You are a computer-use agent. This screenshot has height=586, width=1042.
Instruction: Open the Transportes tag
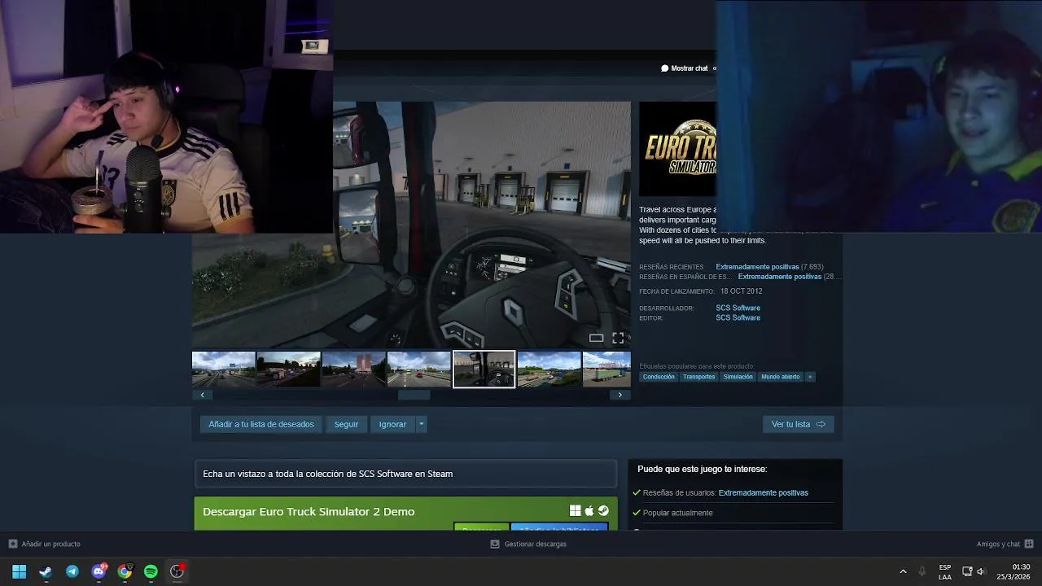698,377
